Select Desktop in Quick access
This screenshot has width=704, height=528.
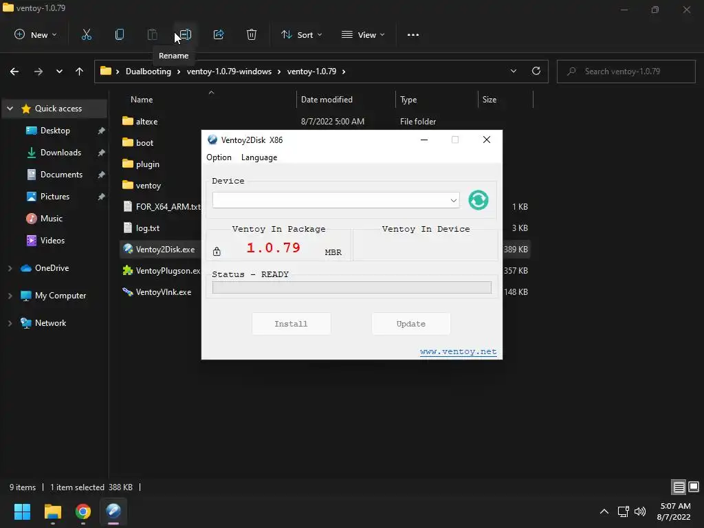coord(55,131)
